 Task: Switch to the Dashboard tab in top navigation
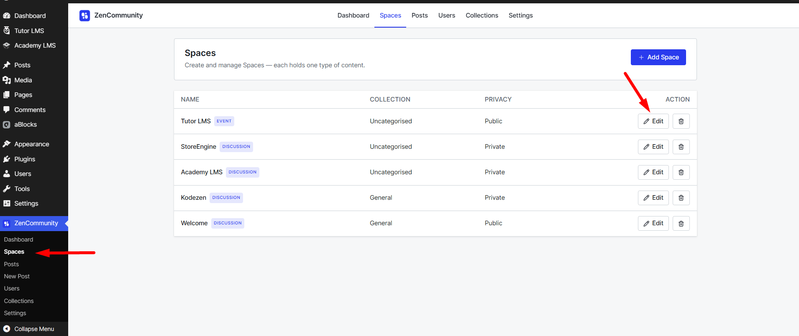353,15
